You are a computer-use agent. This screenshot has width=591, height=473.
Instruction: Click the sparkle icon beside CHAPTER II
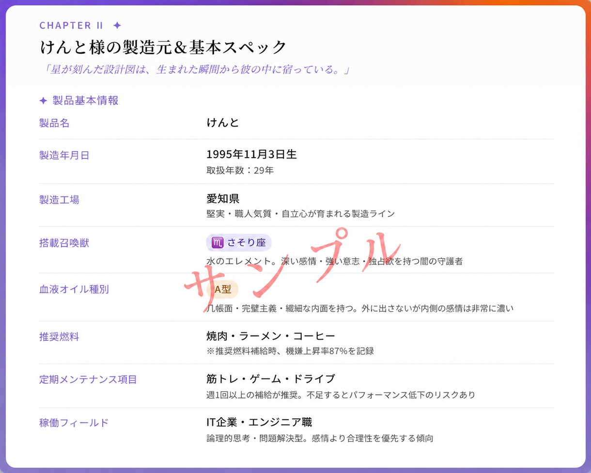(117, 25)
